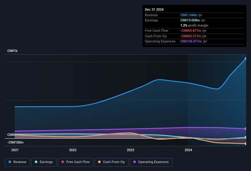Click the CN¥126.077m operating expenses value
Viewport: 251px width, 171px height.
(191, 41)
